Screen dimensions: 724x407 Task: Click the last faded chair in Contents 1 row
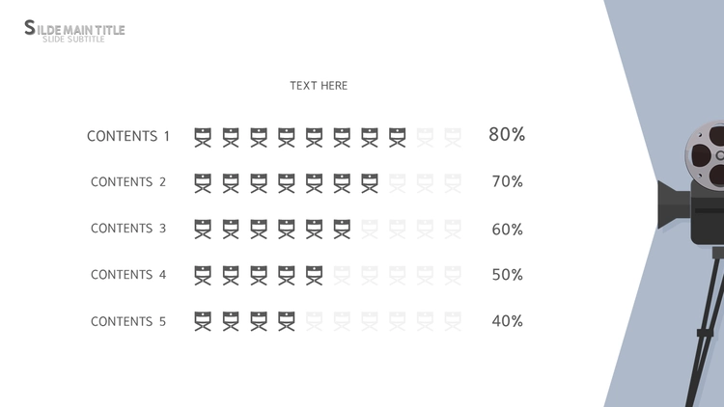(x=453, y=137)
